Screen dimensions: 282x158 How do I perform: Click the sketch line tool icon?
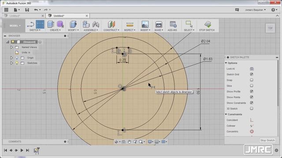[x=31, y=25]
